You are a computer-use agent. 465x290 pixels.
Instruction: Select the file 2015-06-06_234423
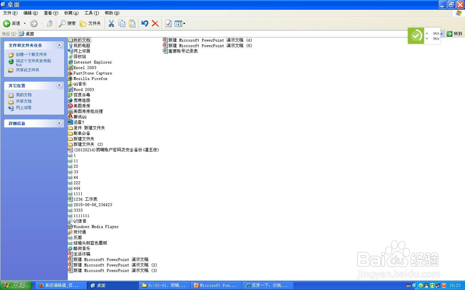90,205
